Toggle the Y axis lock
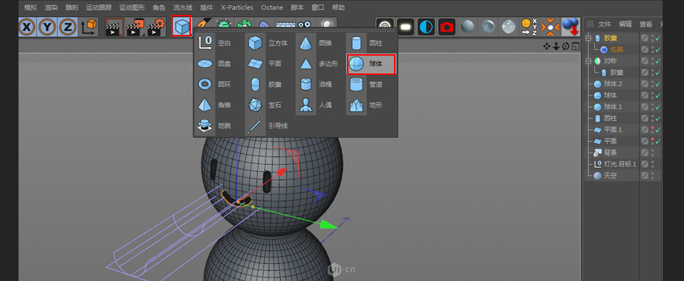The height and width of the screenshot is (281, 684). click(x=47, y=27)
